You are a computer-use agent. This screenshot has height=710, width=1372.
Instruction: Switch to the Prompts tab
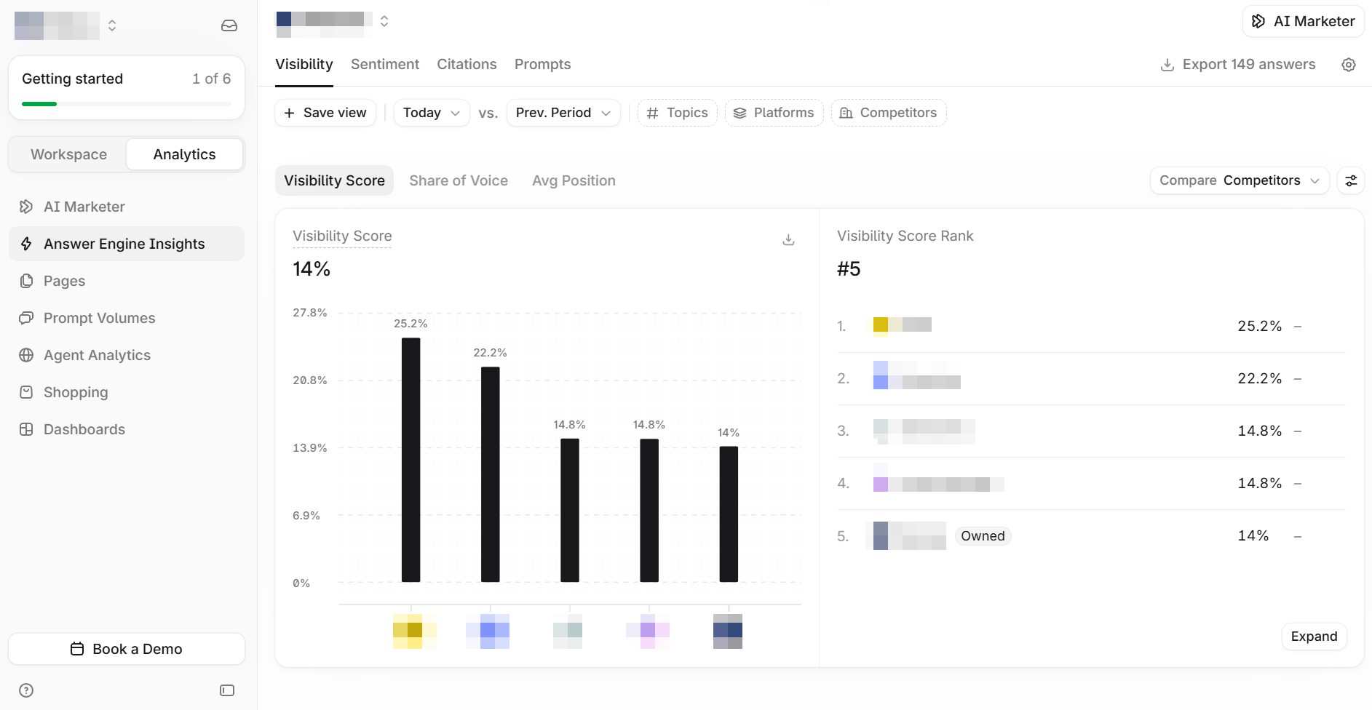click(x=542, y=64)
